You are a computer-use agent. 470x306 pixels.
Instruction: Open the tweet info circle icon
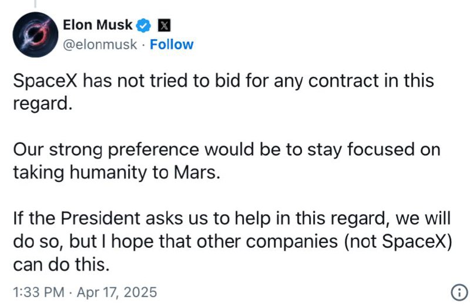click(x=459, y=292)
